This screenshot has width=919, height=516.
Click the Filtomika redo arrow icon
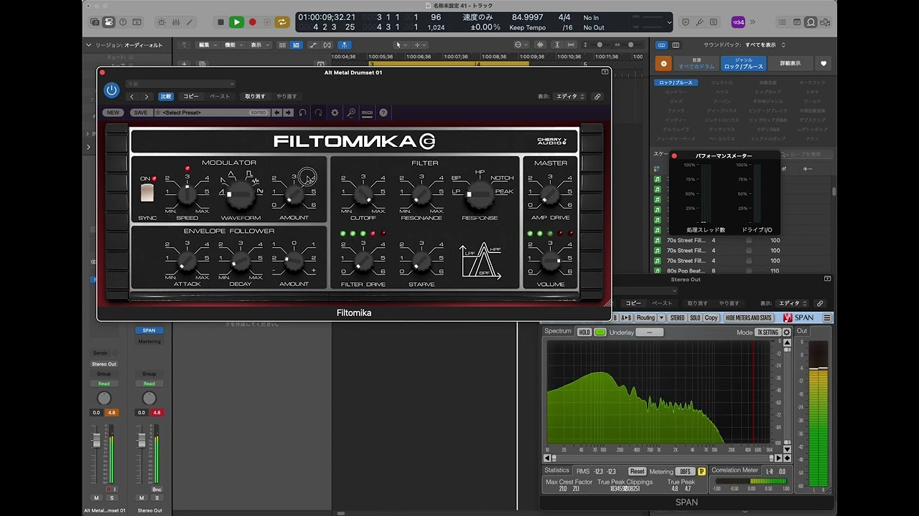(319, 113)
